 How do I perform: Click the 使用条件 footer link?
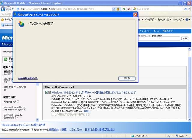[54, 130]
